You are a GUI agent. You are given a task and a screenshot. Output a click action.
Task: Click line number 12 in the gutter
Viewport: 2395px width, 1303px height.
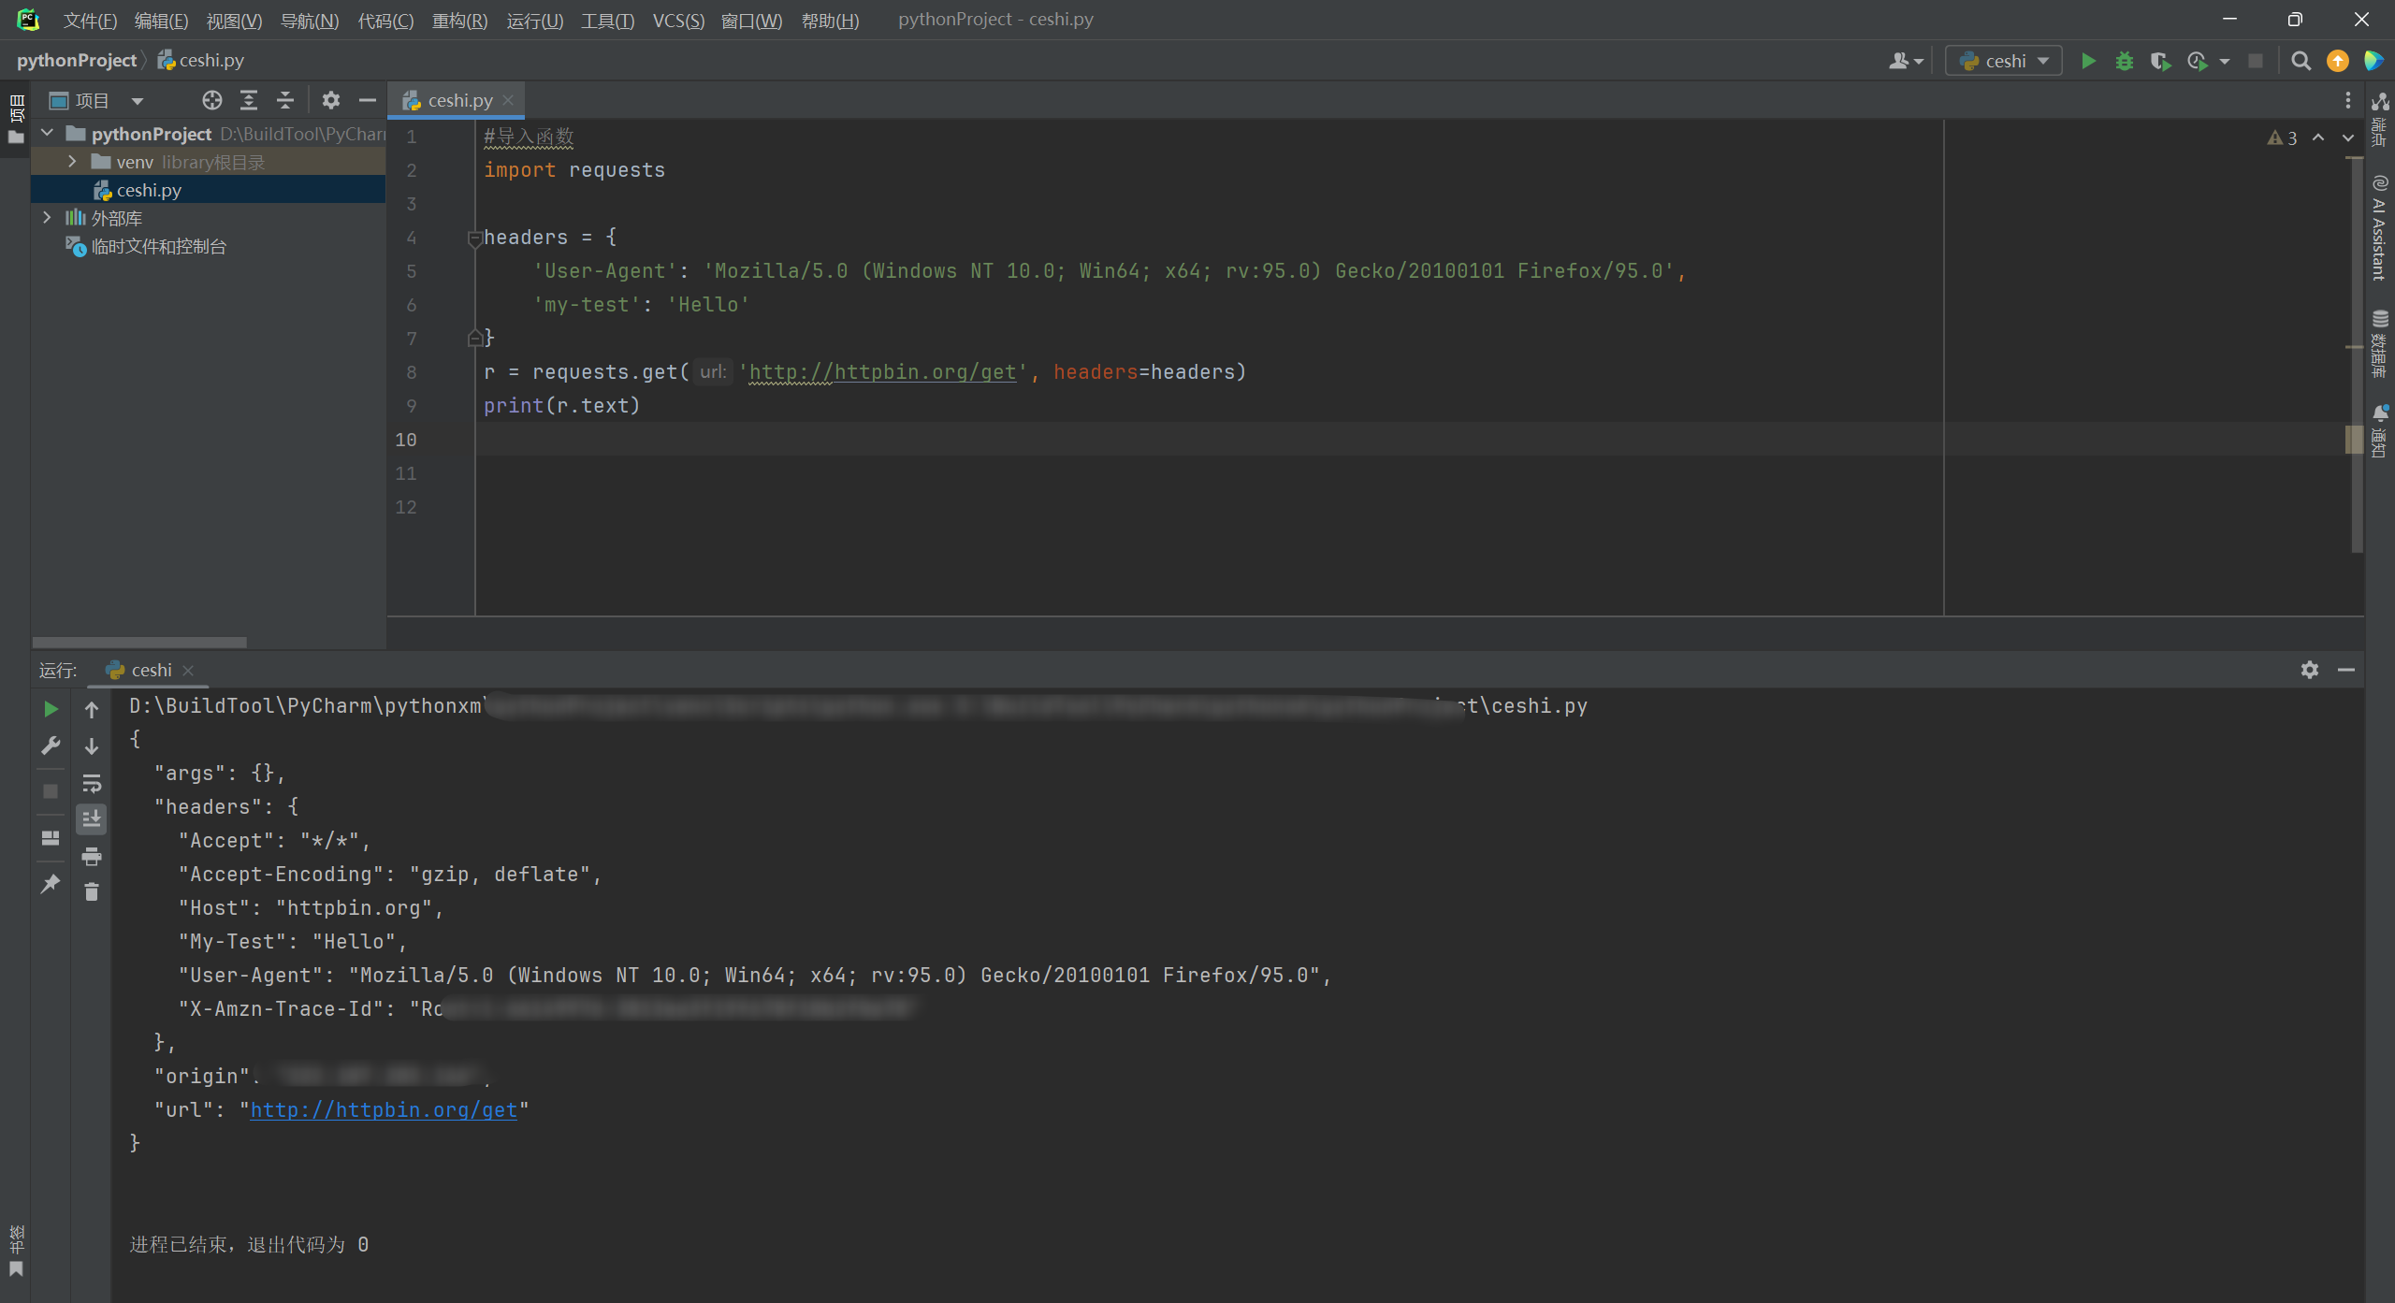click(406, 507)
